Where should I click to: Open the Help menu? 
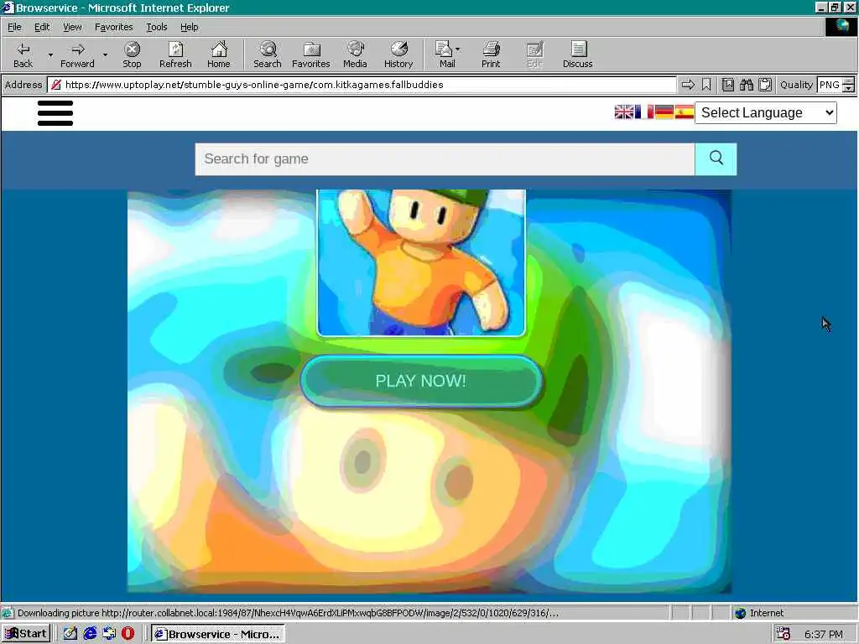[189, 27]
